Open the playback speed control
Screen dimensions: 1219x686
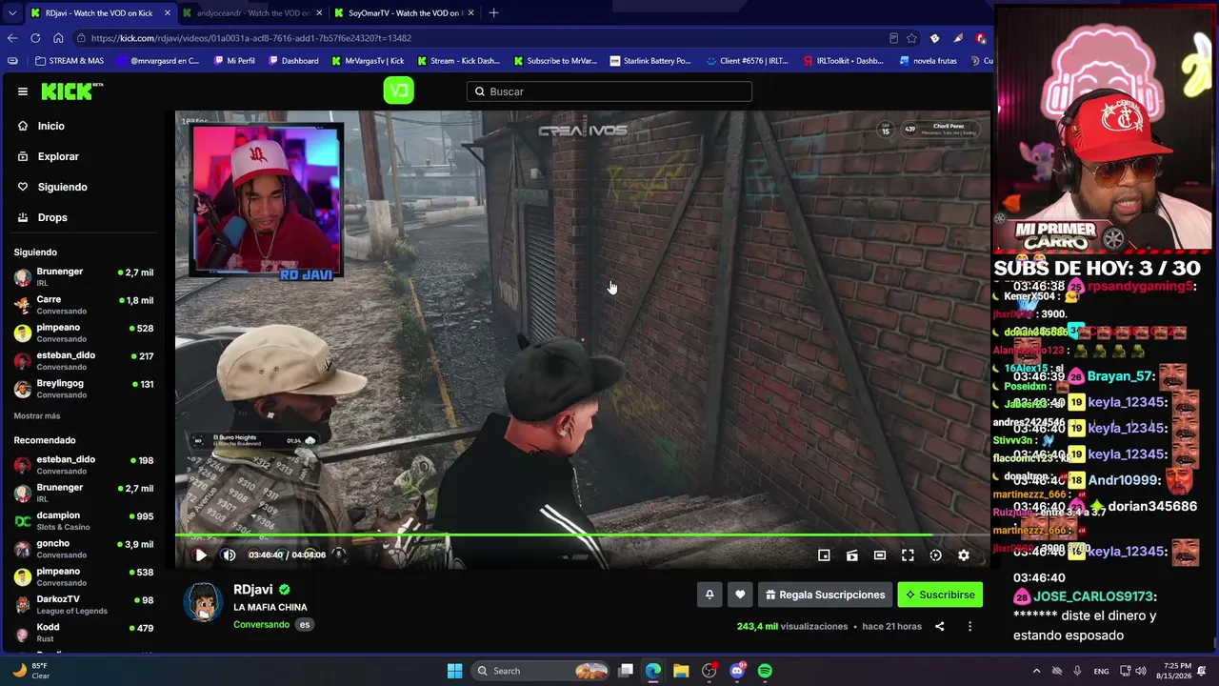[935, 555]
